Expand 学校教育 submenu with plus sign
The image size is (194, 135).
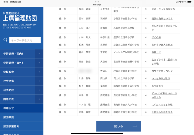(39, 72)
